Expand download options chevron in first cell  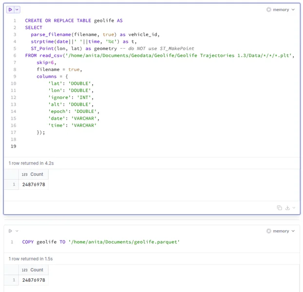click(x=293, y=208)
